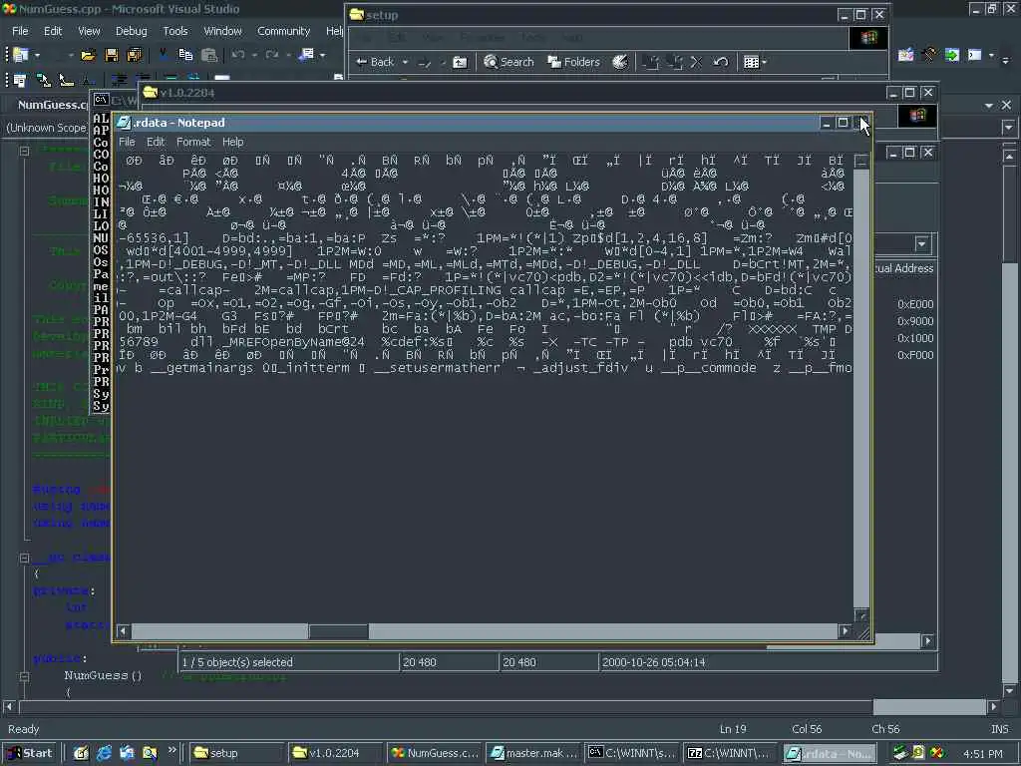Click the Folders button in setup explorer toolbar
This screenshot has height=766, width=1021.
(x=573, y=62)
